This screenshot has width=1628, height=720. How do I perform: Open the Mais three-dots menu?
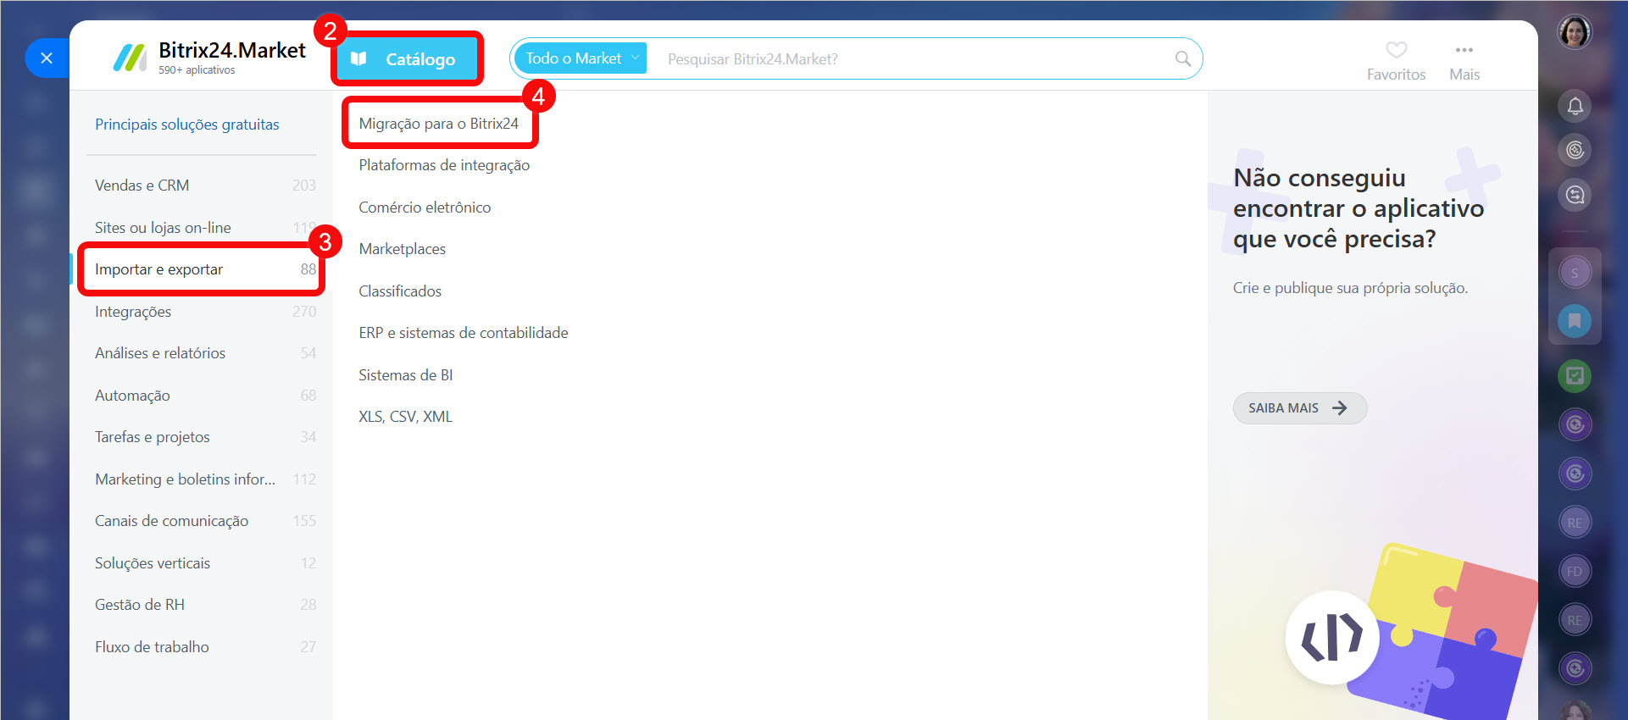[1464, 50]
